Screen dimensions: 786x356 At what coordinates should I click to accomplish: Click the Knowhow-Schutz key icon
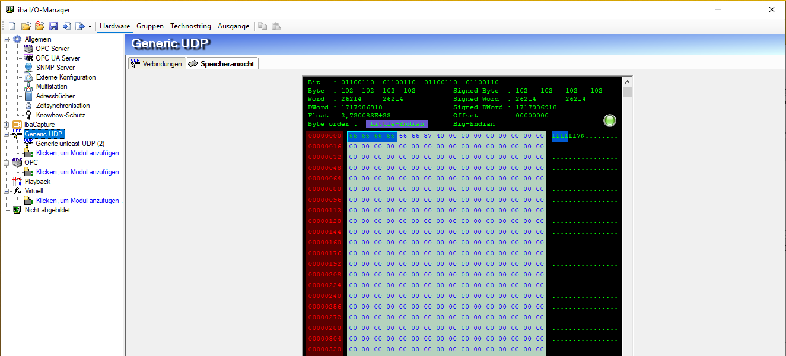click(x=28, y=115)
